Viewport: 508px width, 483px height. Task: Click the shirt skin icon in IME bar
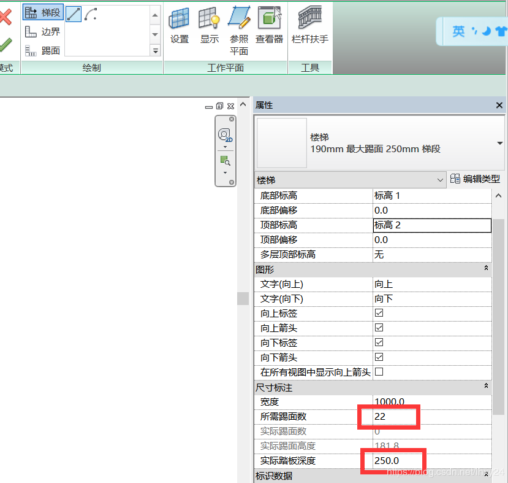click(x=501, y=31)
